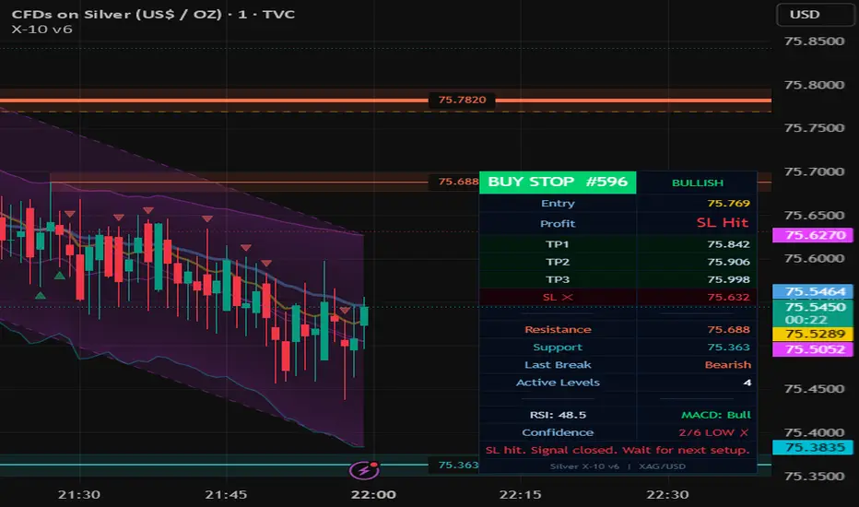
Task: Click the 75.5052 magenta price tag
Action: coord(813,349)
